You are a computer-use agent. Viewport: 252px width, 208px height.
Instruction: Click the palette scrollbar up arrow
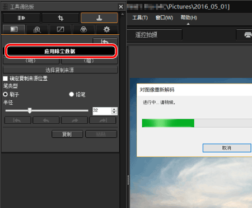point(123,14)
